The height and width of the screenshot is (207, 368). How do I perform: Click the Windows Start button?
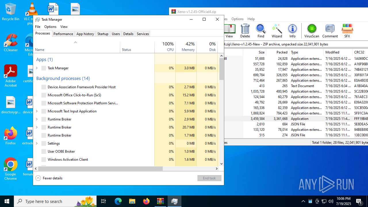pos(7,201)
